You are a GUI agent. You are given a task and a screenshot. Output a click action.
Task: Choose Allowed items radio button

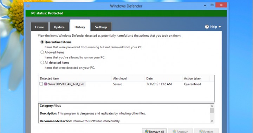point(42,52)
